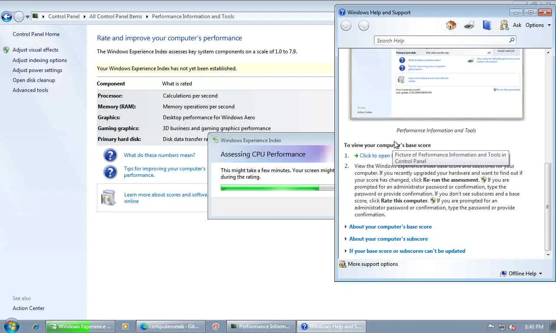Open Action Center flag in system tray
This screenshot has width=556, height=333.
point(491,327)
